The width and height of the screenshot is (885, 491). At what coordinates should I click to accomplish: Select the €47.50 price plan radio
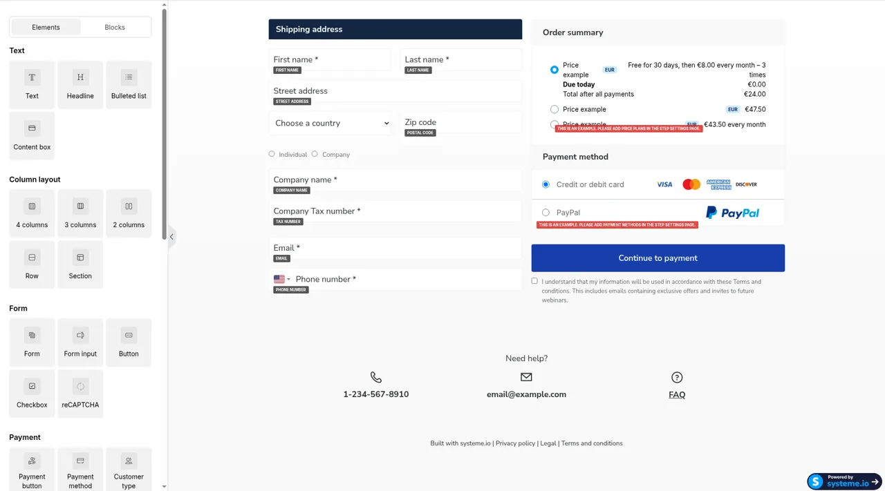pos(555,109)
